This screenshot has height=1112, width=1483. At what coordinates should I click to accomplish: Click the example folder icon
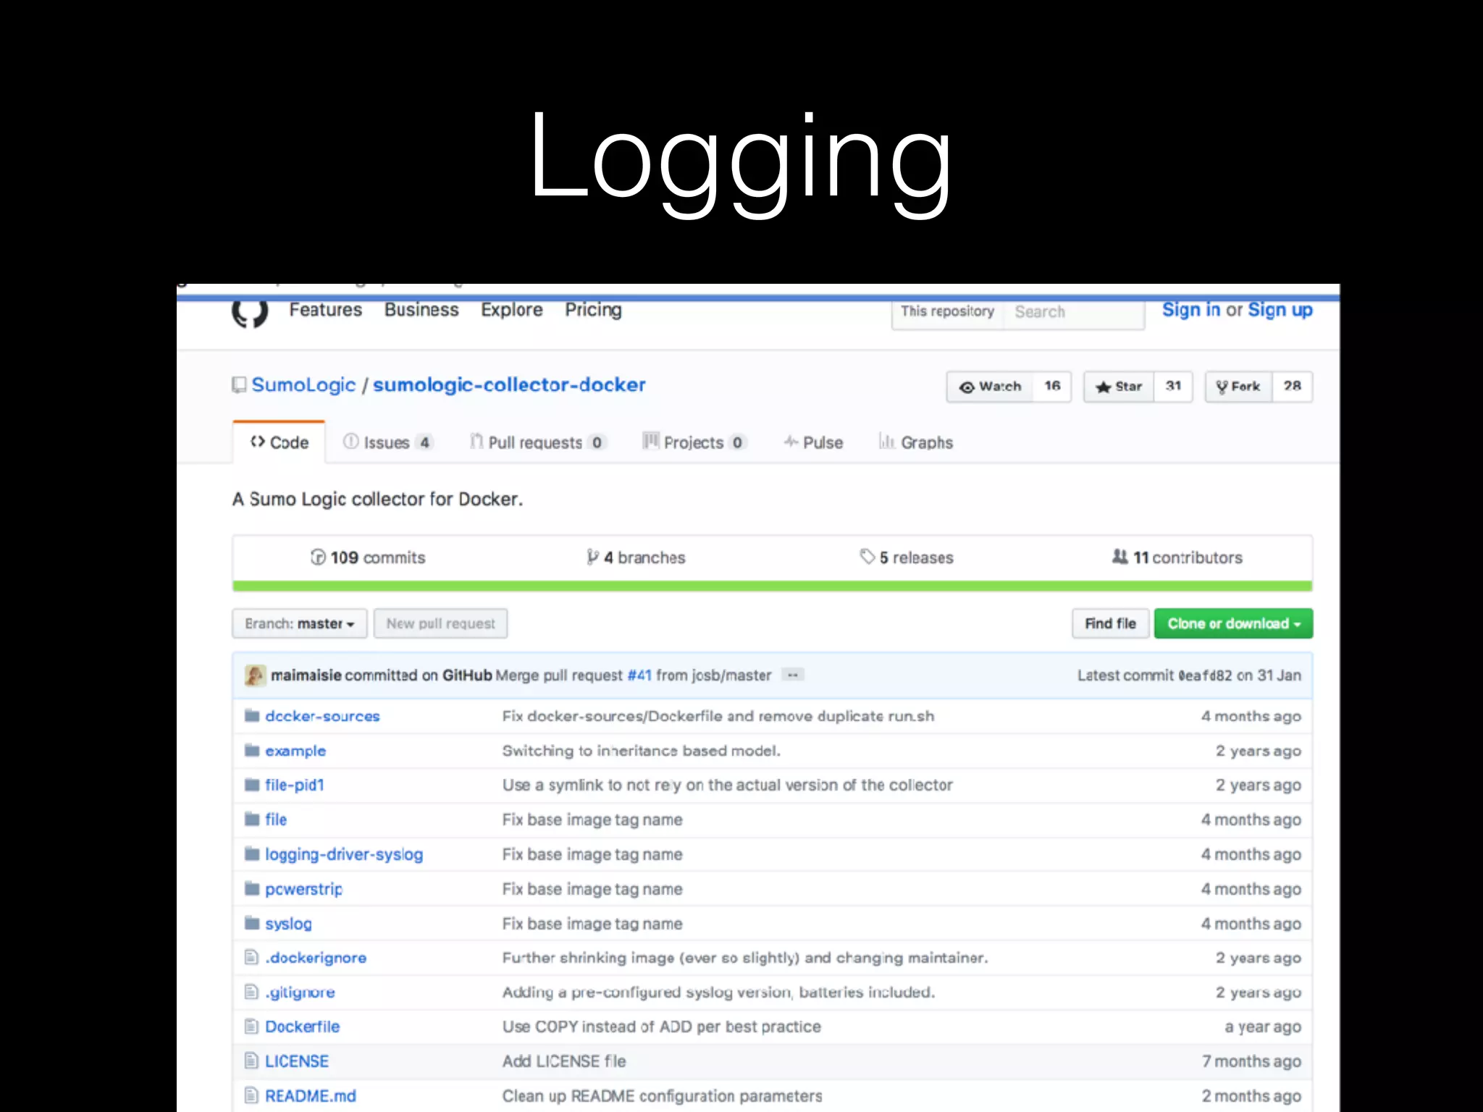pos(252,750)
